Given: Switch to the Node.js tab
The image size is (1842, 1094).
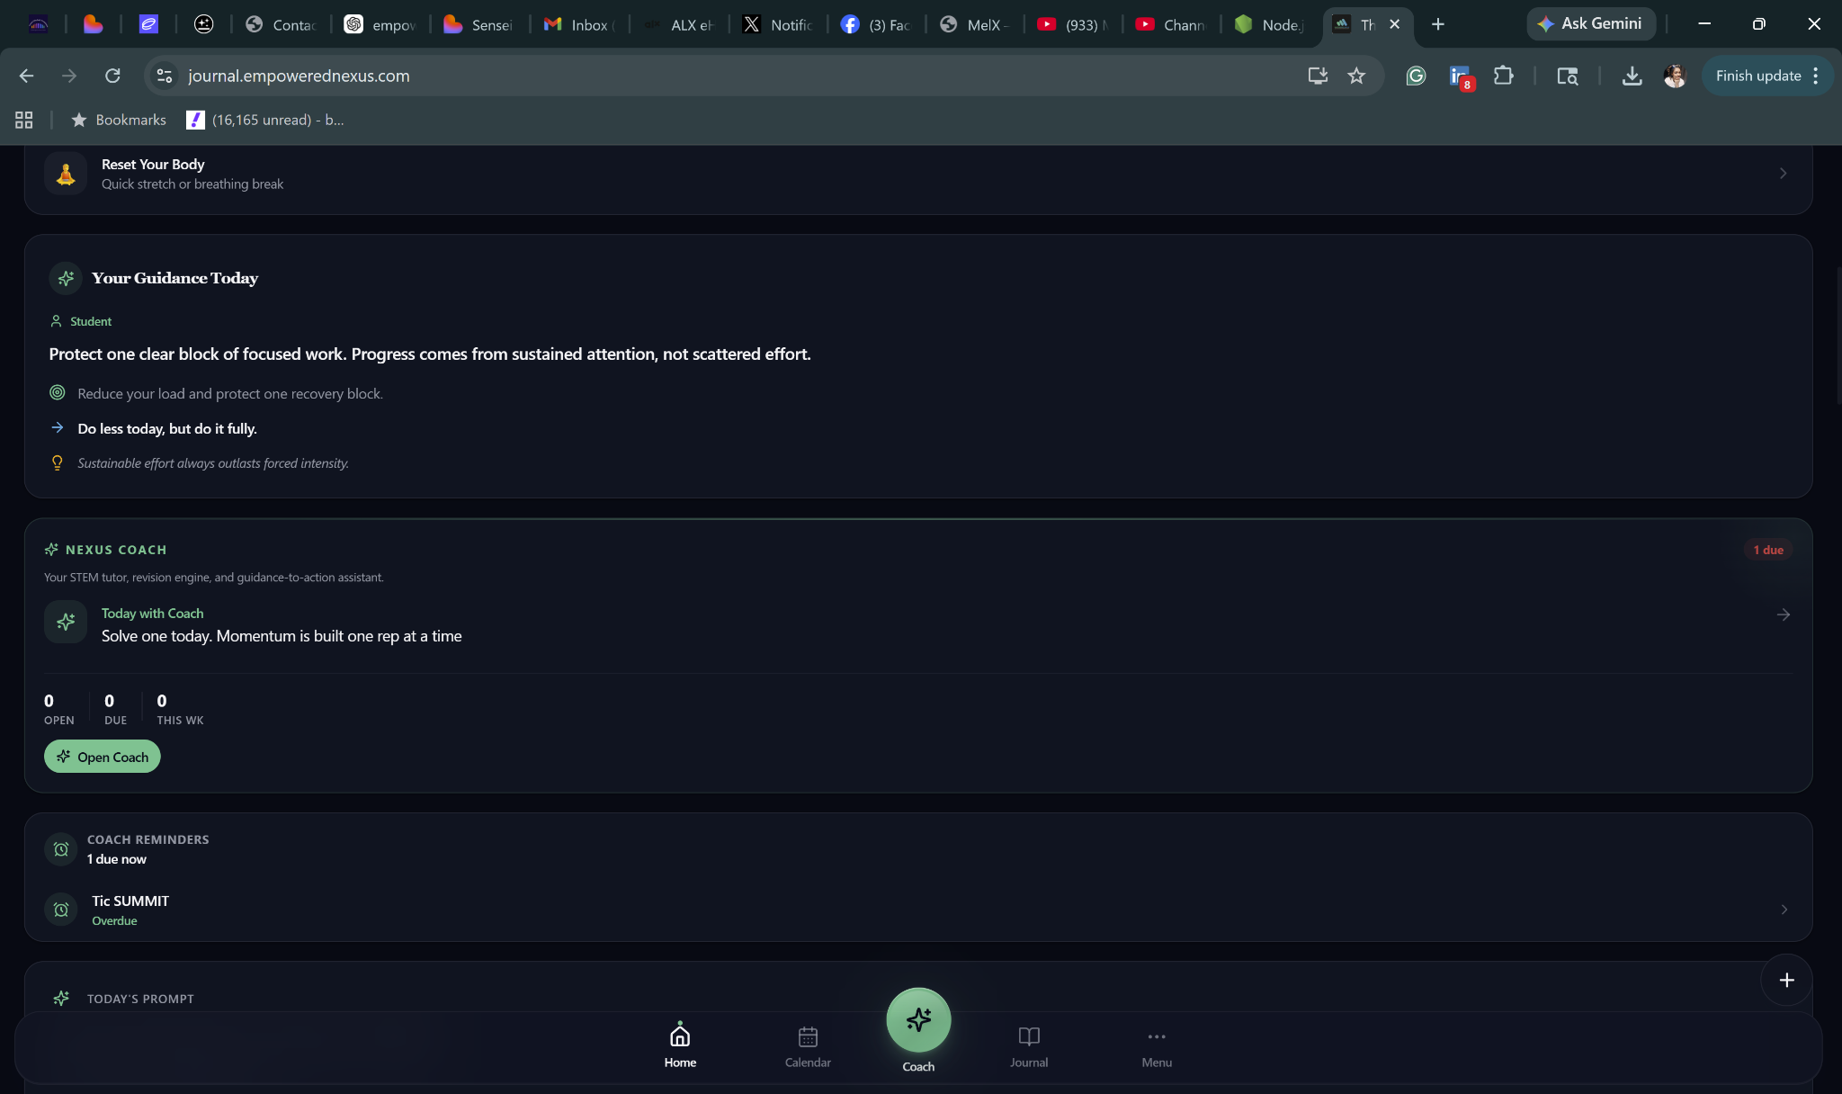Looking at the screenshot, I should (x=1271, y=24).
